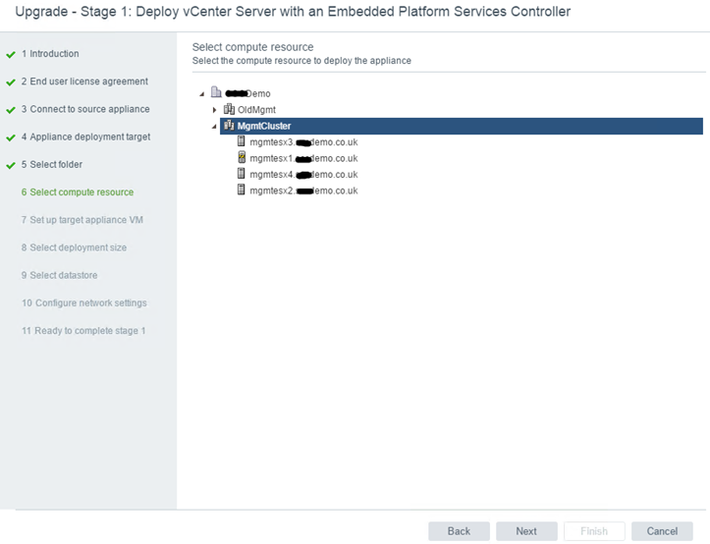Go to step 3 Connect to source appliance
This screenshot has width=710, height=544.
[x=85, y=109]
